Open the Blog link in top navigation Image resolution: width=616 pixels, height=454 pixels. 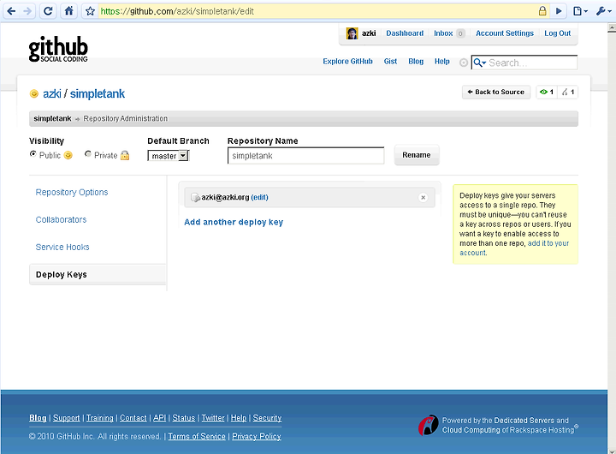point(416,62)
